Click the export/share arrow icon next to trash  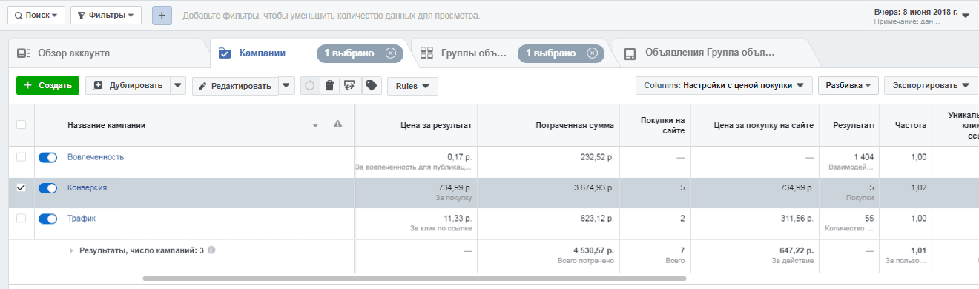pyautogui.click(x=350, y=86)
